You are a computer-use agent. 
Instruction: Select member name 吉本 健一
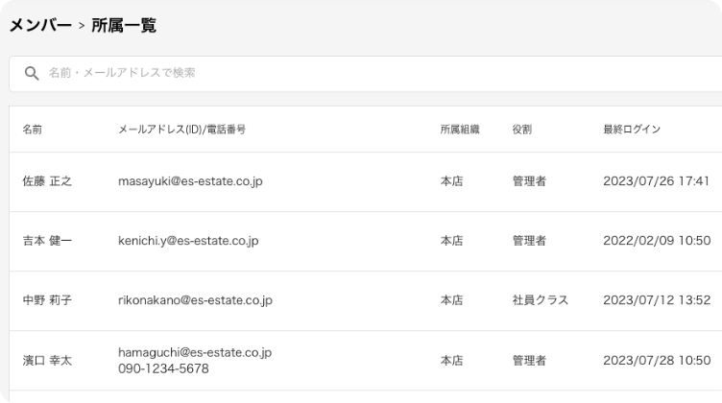point(47,241)
